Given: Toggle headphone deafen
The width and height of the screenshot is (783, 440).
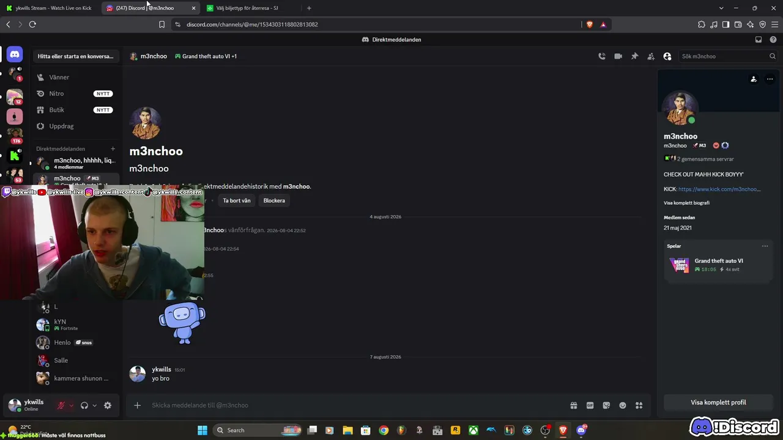Looking at the screenshot, I should coord(84,405).
